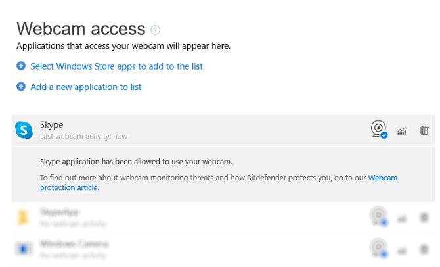
Task: Remove the folder-icon app row with trash
Action: tap(424, 218)
